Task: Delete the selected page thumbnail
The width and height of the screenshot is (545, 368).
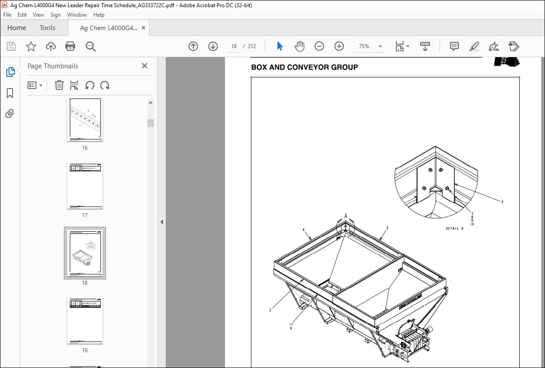Action: pyautogui.click(x=59, y=85)
